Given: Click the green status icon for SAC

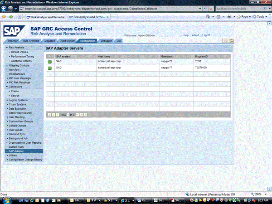Looking at the screenshot, I should coord(50,61).
